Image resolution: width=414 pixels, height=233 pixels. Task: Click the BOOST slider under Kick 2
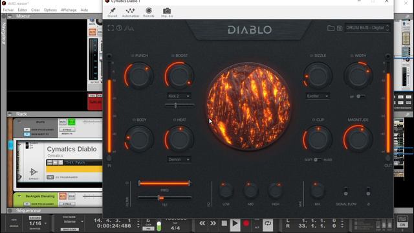[179, 105]
